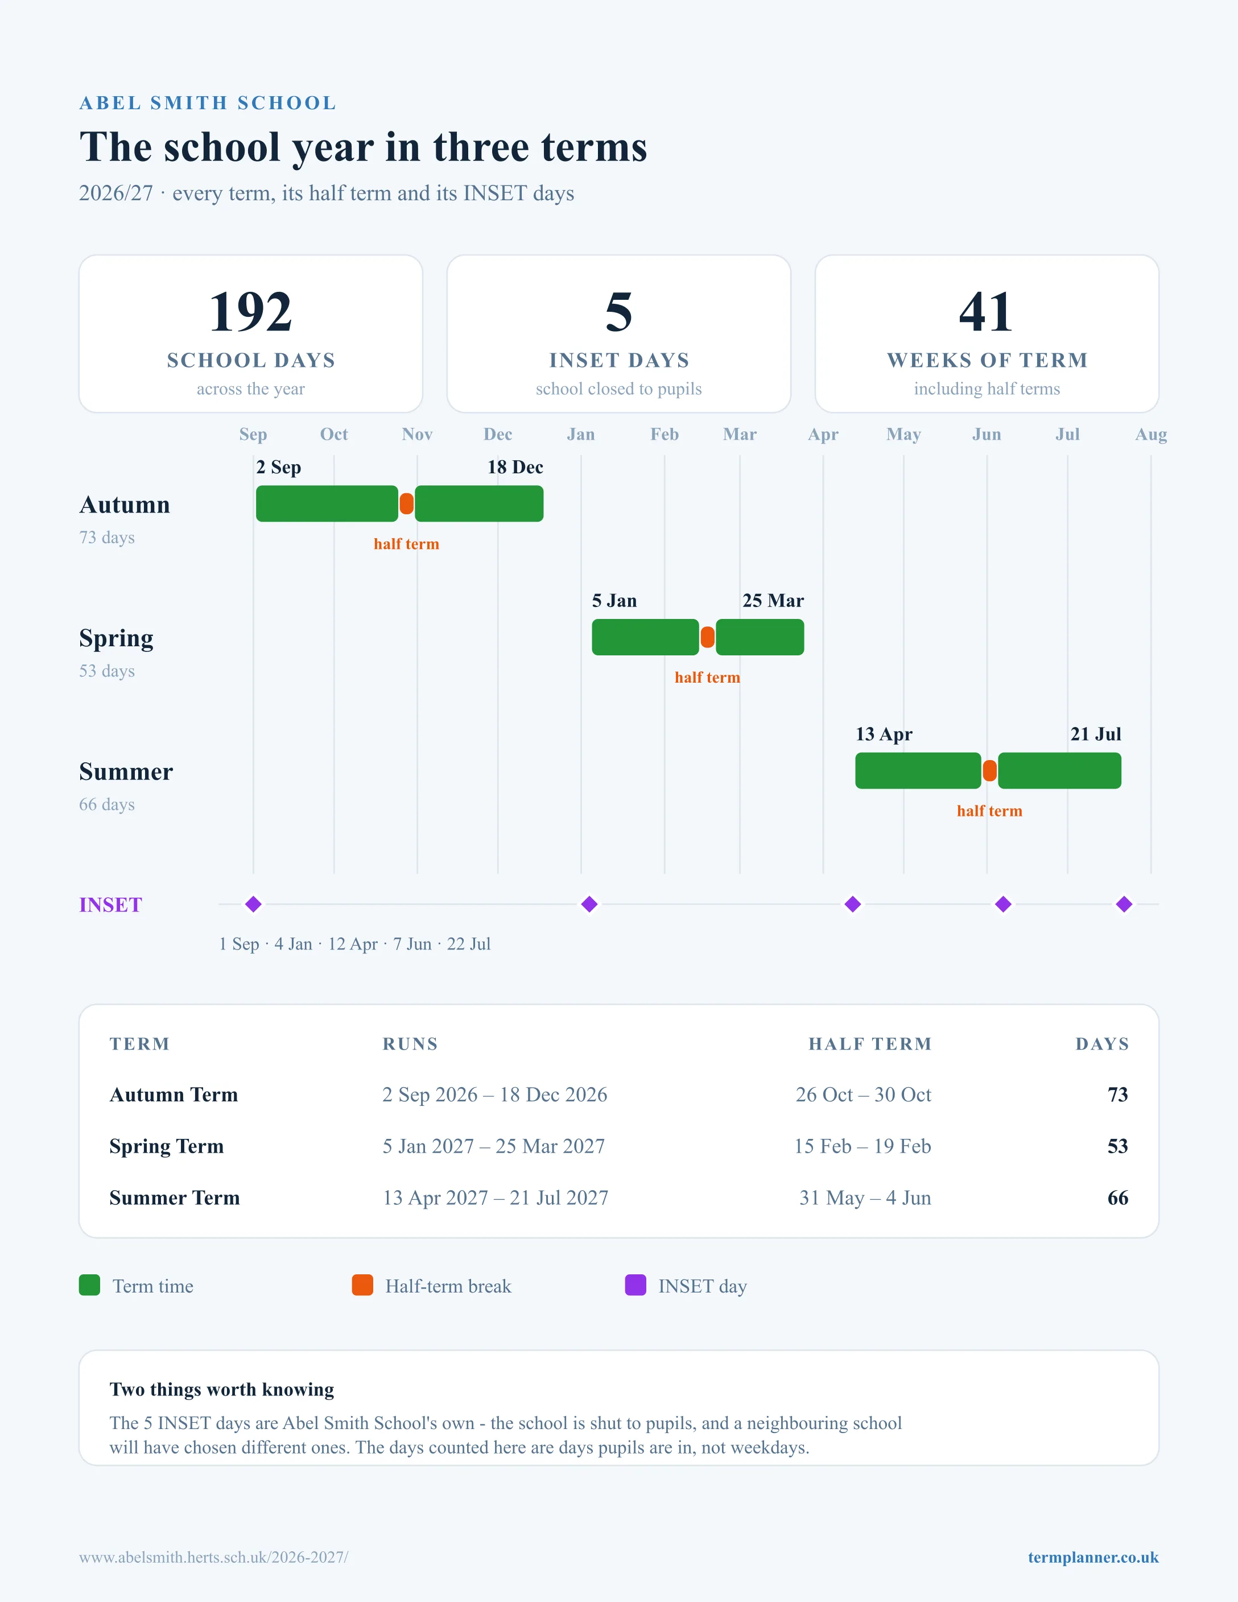Select the 41 Weeks of Term card
Viewport: 1238px width, 1602px height.
pos(987,334)
